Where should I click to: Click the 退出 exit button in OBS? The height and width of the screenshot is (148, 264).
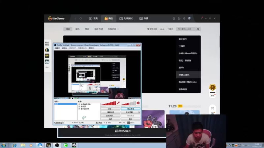[x=130, y=119]
